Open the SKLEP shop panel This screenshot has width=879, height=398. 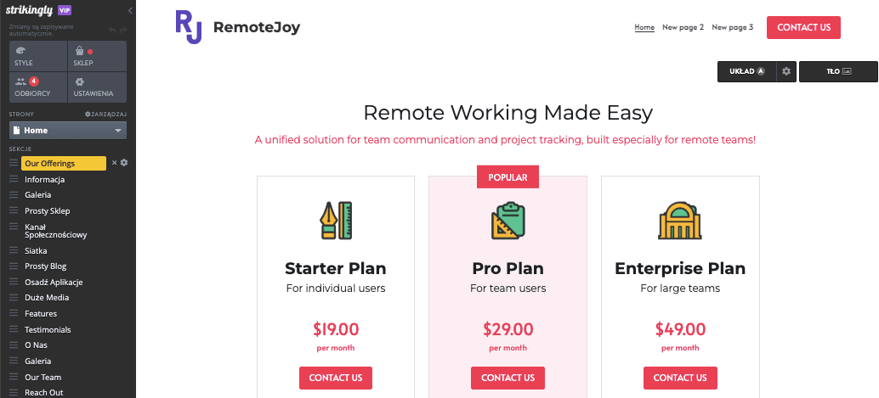click(x=97, y=56)
